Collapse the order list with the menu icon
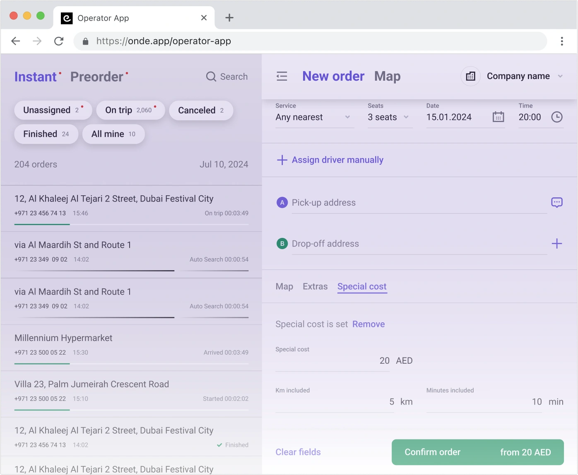The width and height of the screenshot is (578, 475). tap(282, 76)
